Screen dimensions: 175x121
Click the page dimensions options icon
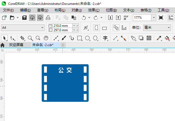pos(86,28)
